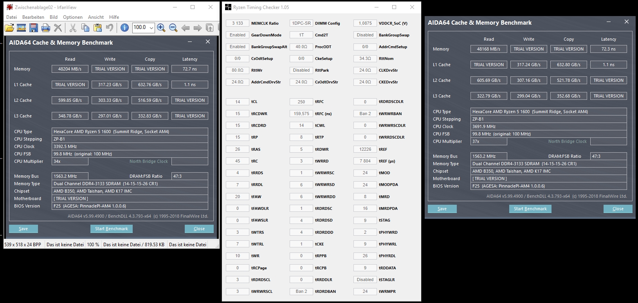Click the tWRWRBAN value Ban 2
The width and height of the screenshot is (638, 303).
coord(365,114)
